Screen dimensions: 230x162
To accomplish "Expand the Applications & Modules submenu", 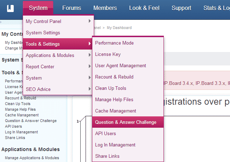I will pos(50,55).
